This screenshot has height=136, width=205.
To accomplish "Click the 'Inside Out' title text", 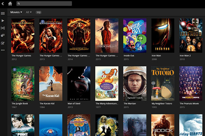I will [x=129, y=55].
